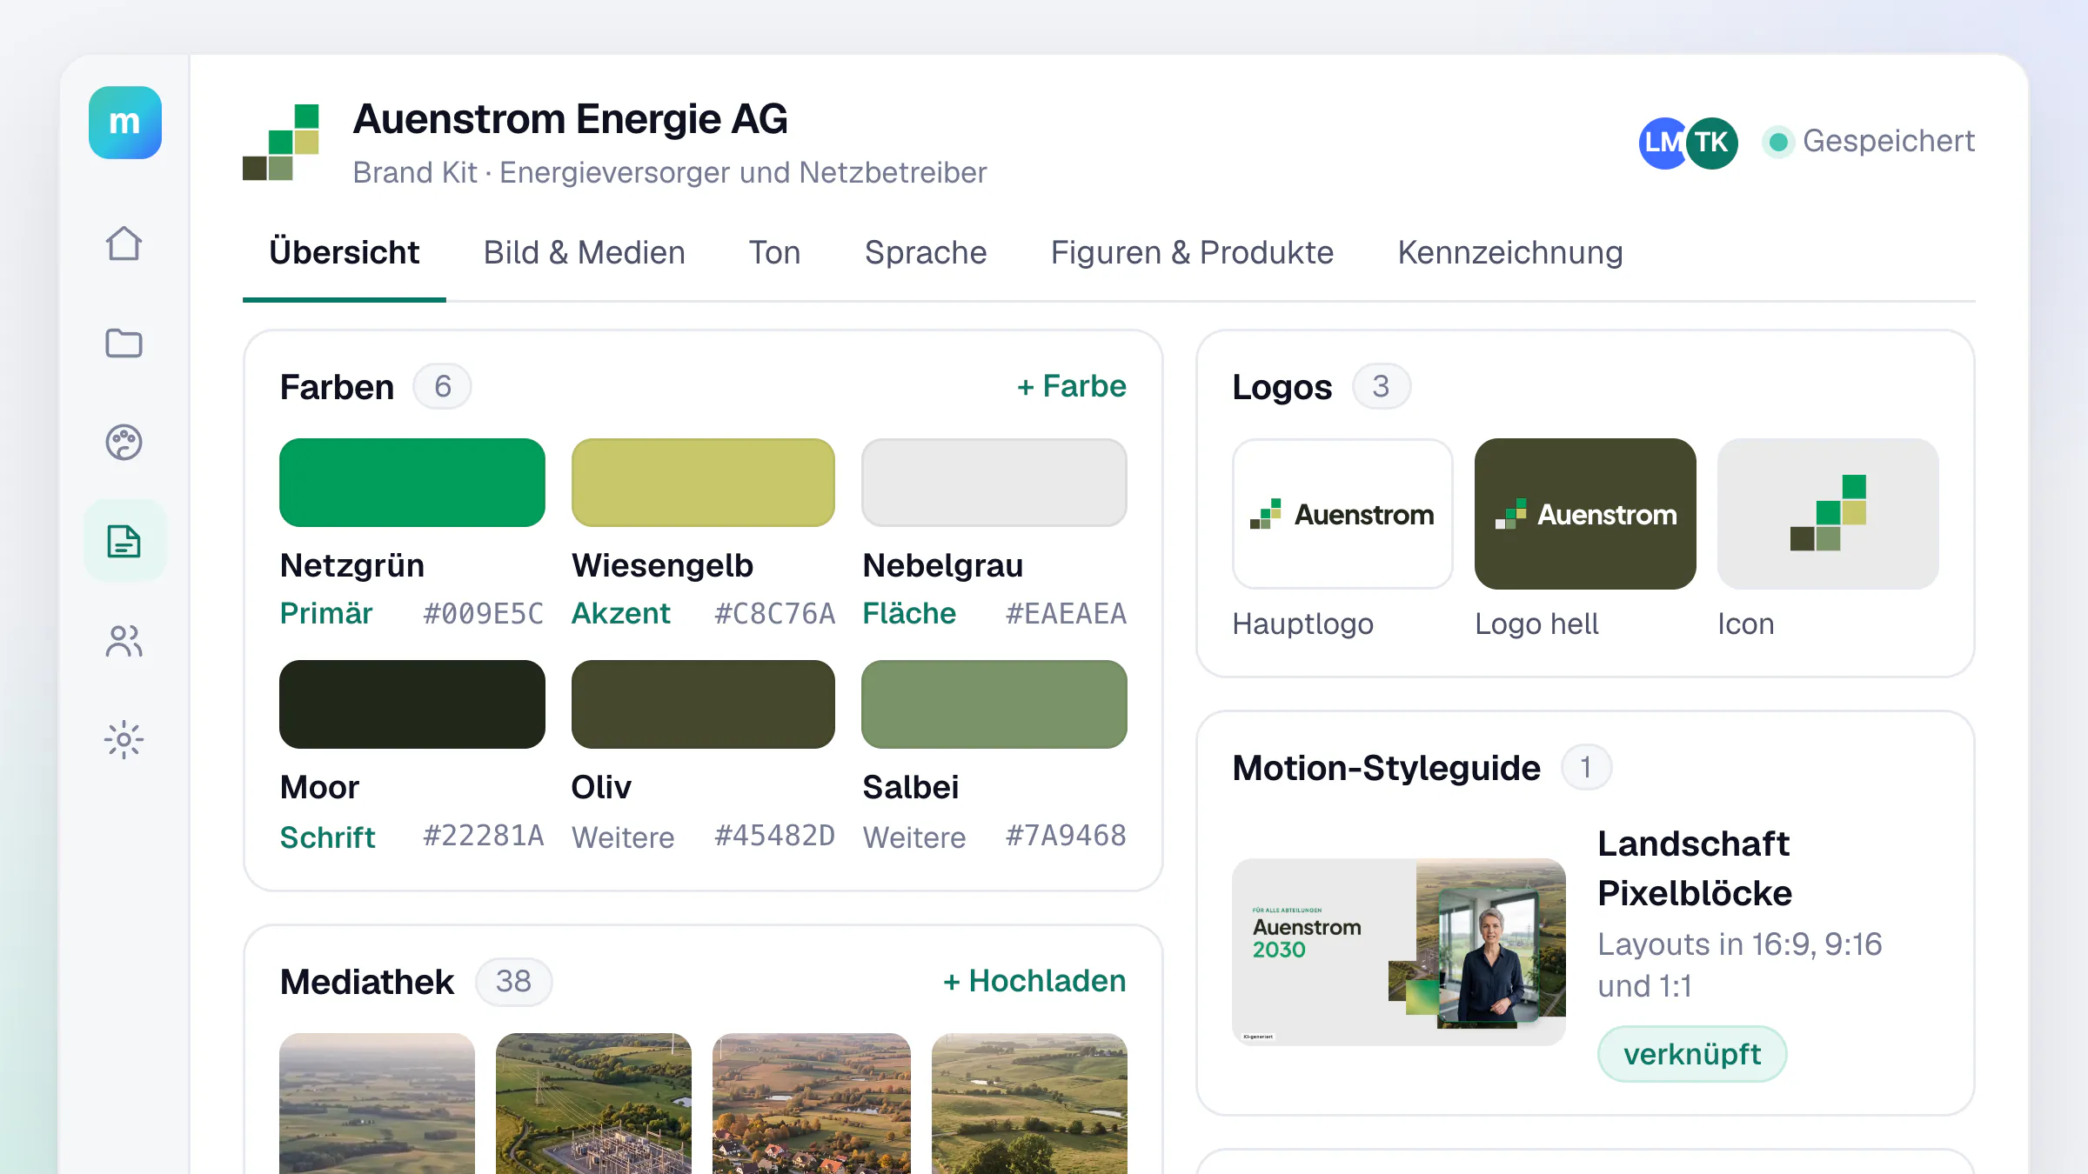Click the Primär role label under Netzgrün

click(325, 614)
